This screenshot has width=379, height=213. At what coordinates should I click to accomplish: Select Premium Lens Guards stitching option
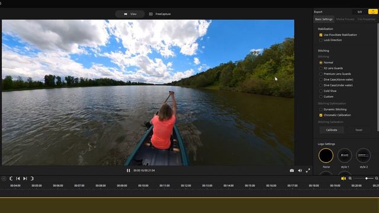point(321,74)
